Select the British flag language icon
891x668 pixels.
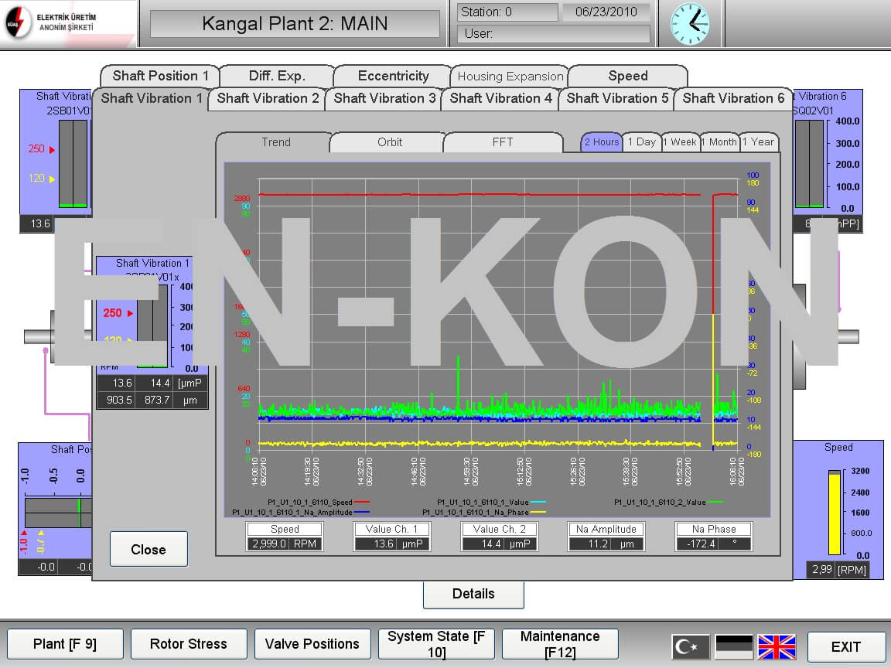point(777,646)
